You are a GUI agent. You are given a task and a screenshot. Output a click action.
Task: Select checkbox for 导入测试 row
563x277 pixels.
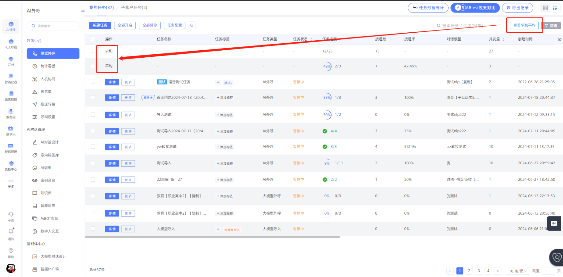coord(93,115)
